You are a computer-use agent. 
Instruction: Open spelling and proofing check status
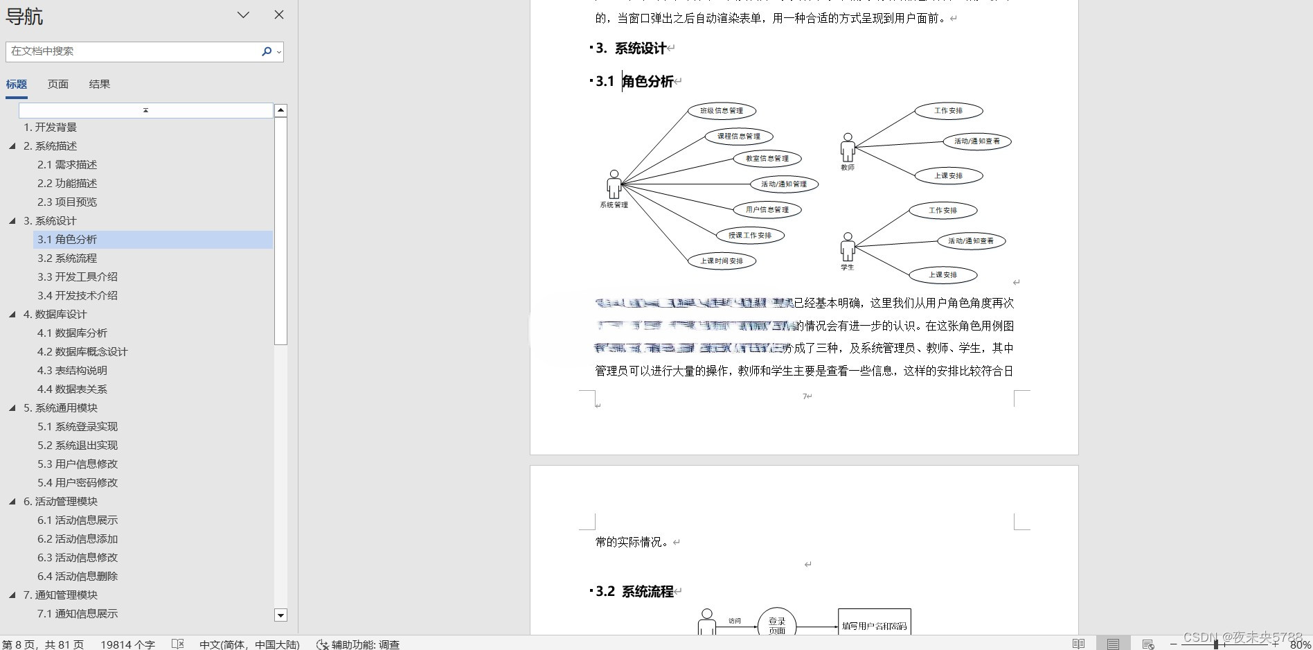pos(178,644)
